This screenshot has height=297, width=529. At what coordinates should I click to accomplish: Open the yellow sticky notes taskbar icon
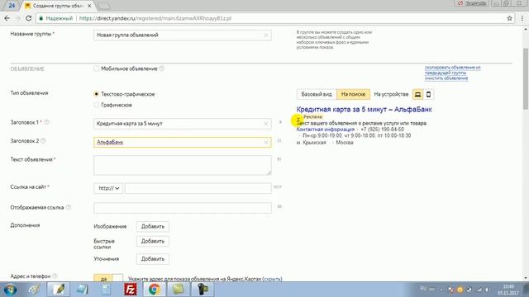(179, 290)
